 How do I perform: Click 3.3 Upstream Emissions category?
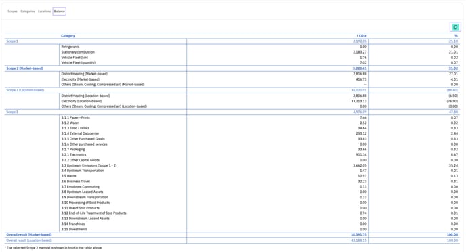coord(89,165)
